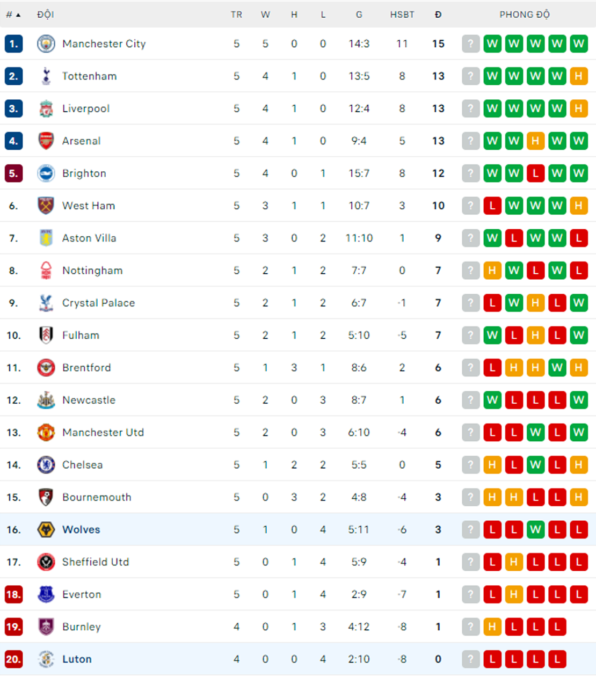
Task: Select the Burnley row position badge 19
Action: (x=13, y=627)
